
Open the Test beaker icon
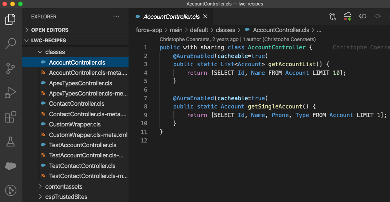(x=11, y=142)
